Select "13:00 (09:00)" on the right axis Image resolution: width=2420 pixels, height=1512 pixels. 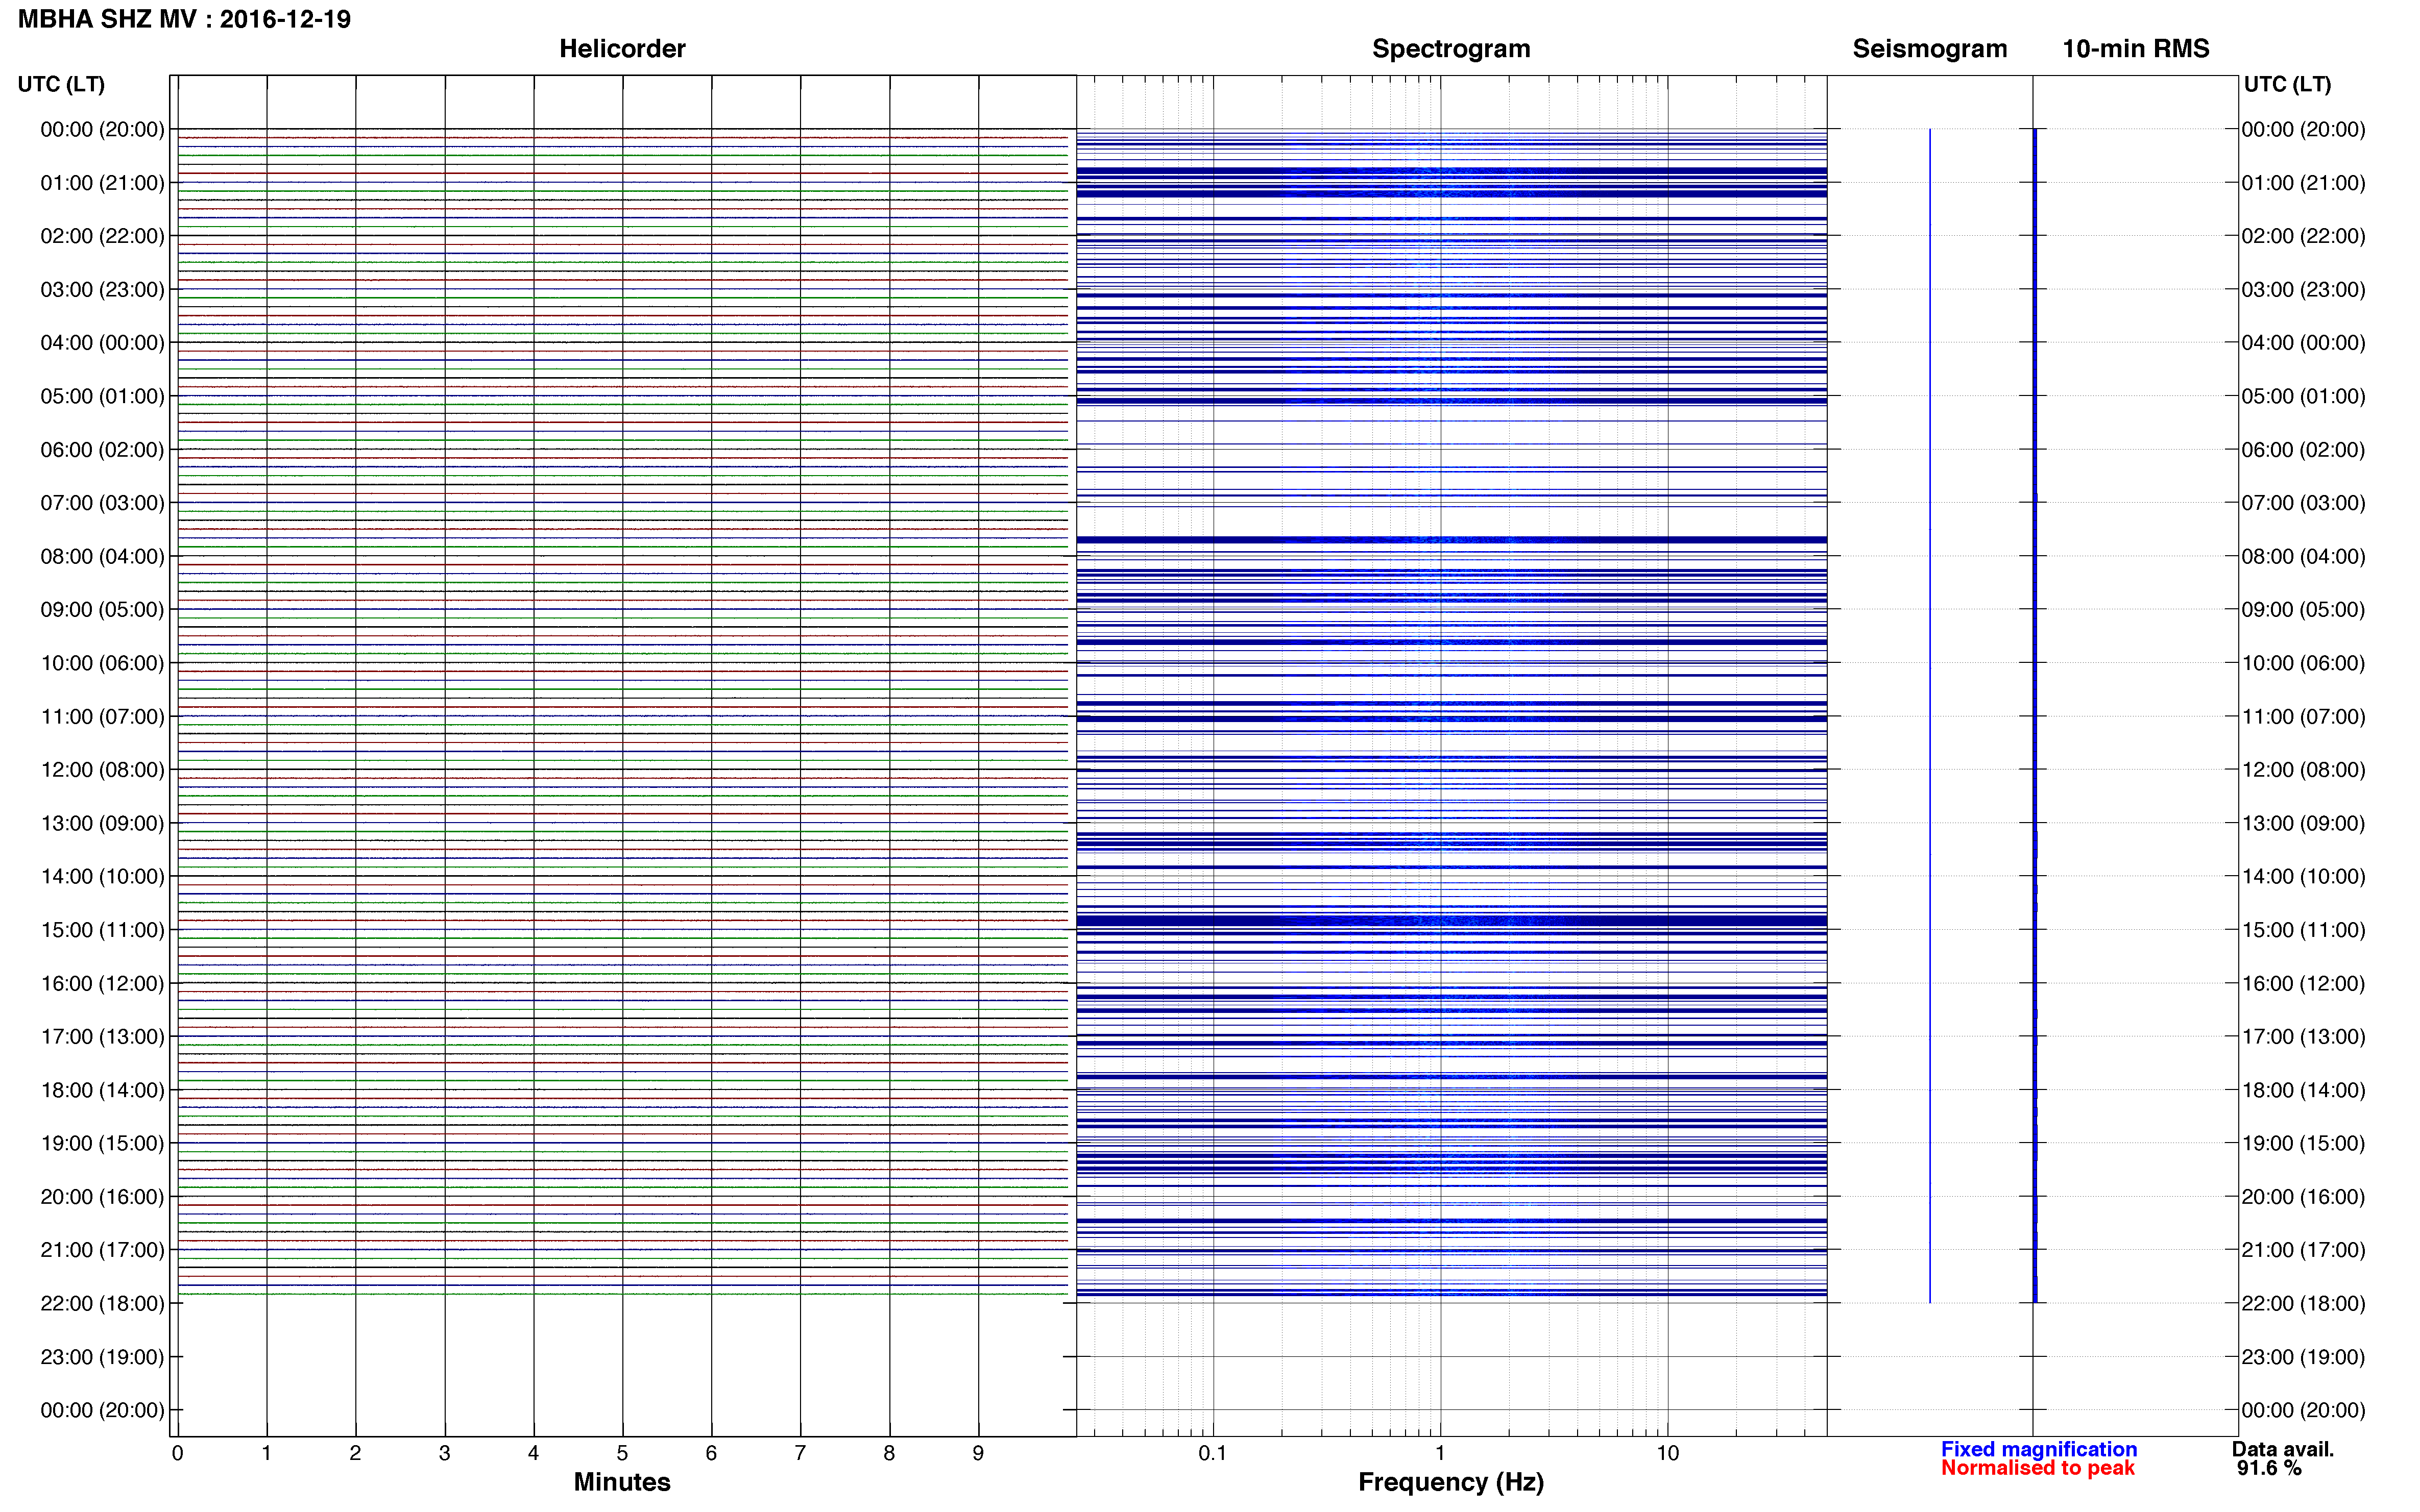click(x=2303, y=823)
